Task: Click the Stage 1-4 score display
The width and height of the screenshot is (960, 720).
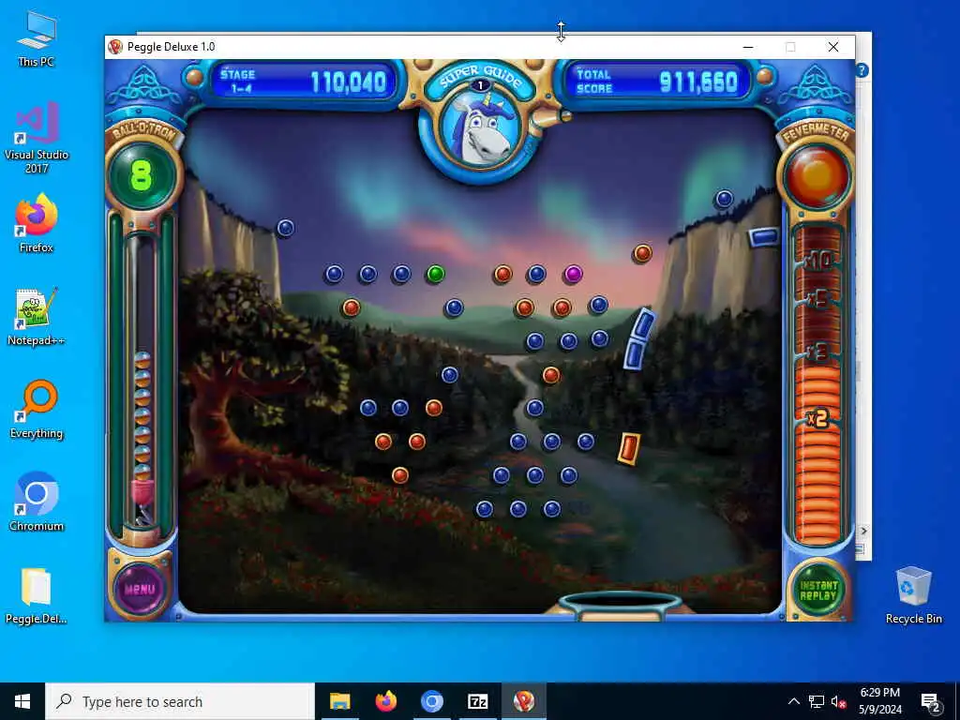Action: [303, 82]
